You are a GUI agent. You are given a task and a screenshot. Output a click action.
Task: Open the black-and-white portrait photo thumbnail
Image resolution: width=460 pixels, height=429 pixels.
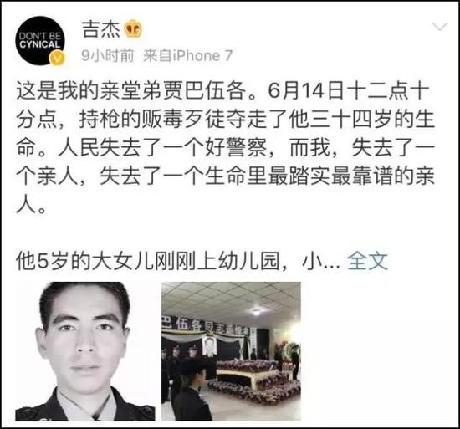85,351
